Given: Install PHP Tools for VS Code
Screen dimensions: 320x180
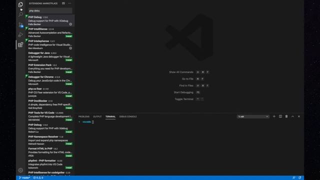Looking at the screenshot, I should pyautogui.click(x=69, y=120).
